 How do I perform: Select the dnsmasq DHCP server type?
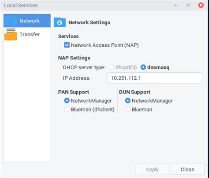point(143,67)
